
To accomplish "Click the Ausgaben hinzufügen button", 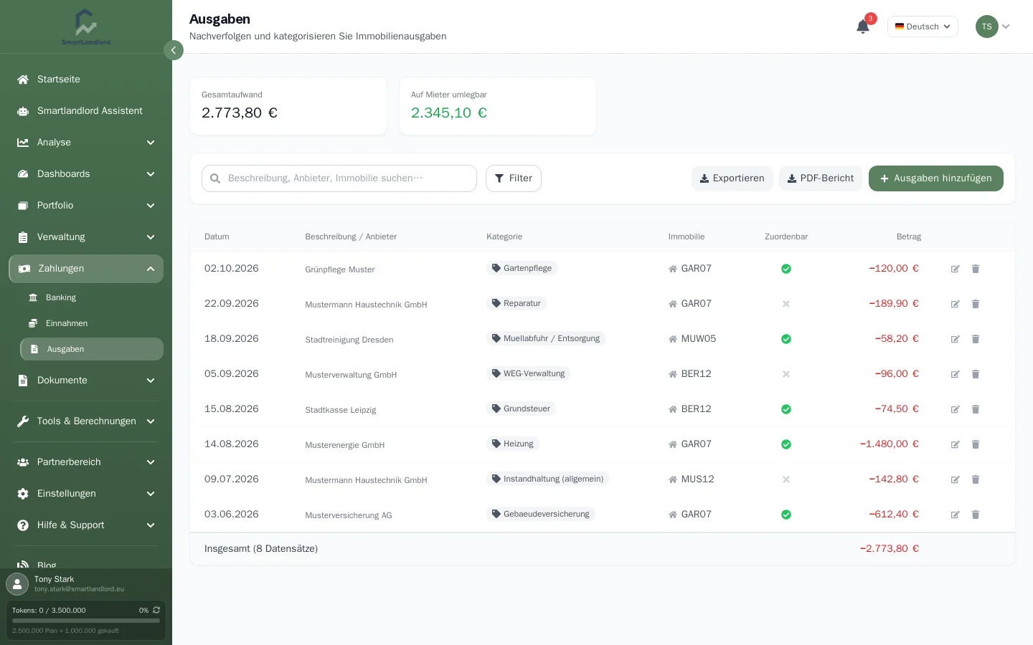I will point(936,178).
